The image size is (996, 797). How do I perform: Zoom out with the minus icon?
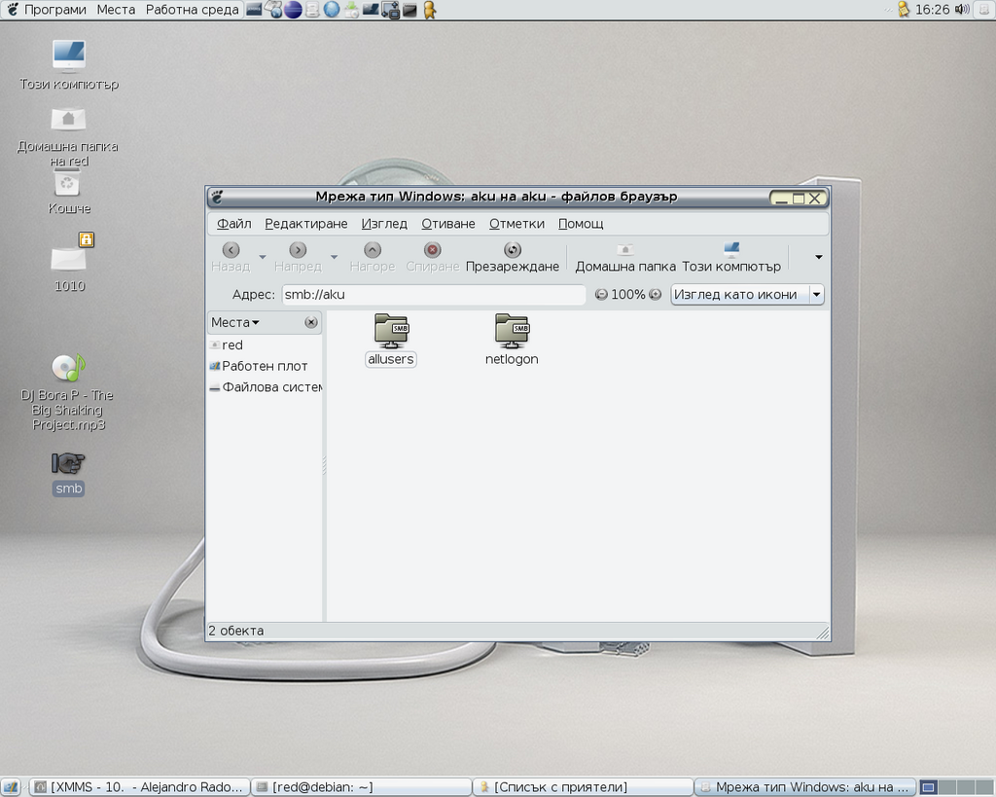601,295
